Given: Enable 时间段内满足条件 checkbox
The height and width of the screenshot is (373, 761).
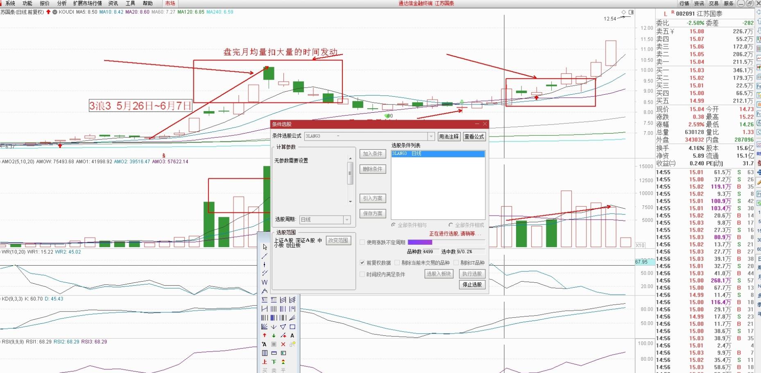Looking at the screenshot, I should 362,274.
